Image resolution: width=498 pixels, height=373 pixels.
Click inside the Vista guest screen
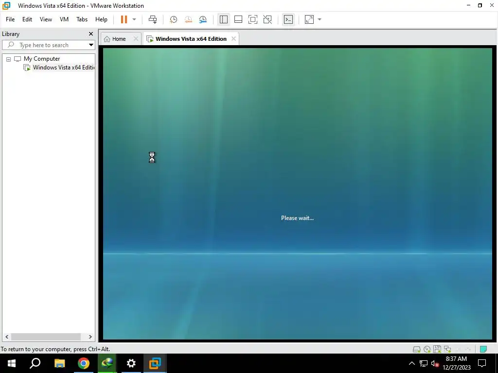pos(297,193)
